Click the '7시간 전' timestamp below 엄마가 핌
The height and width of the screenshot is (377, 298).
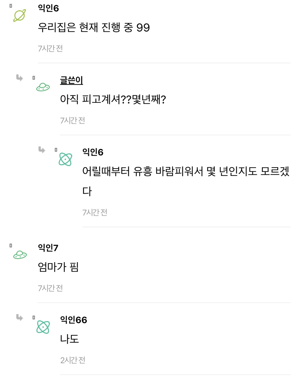[50, 288]
